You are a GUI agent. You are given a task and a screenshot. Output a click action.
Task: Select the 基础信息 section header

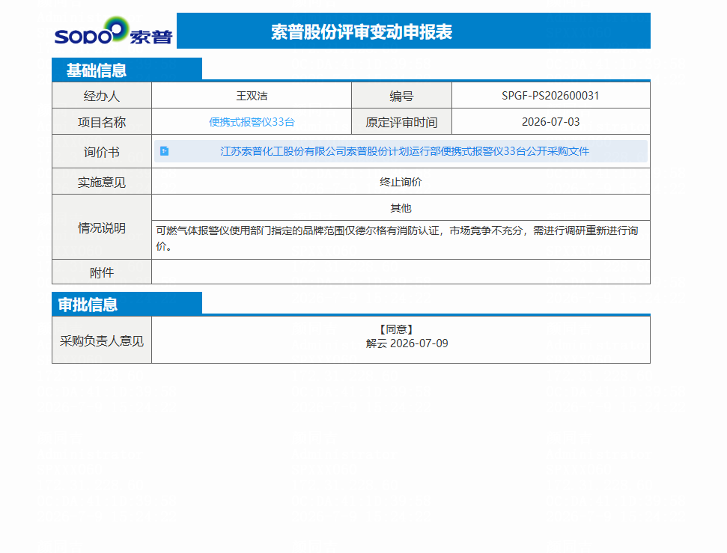tap(127, 70)
